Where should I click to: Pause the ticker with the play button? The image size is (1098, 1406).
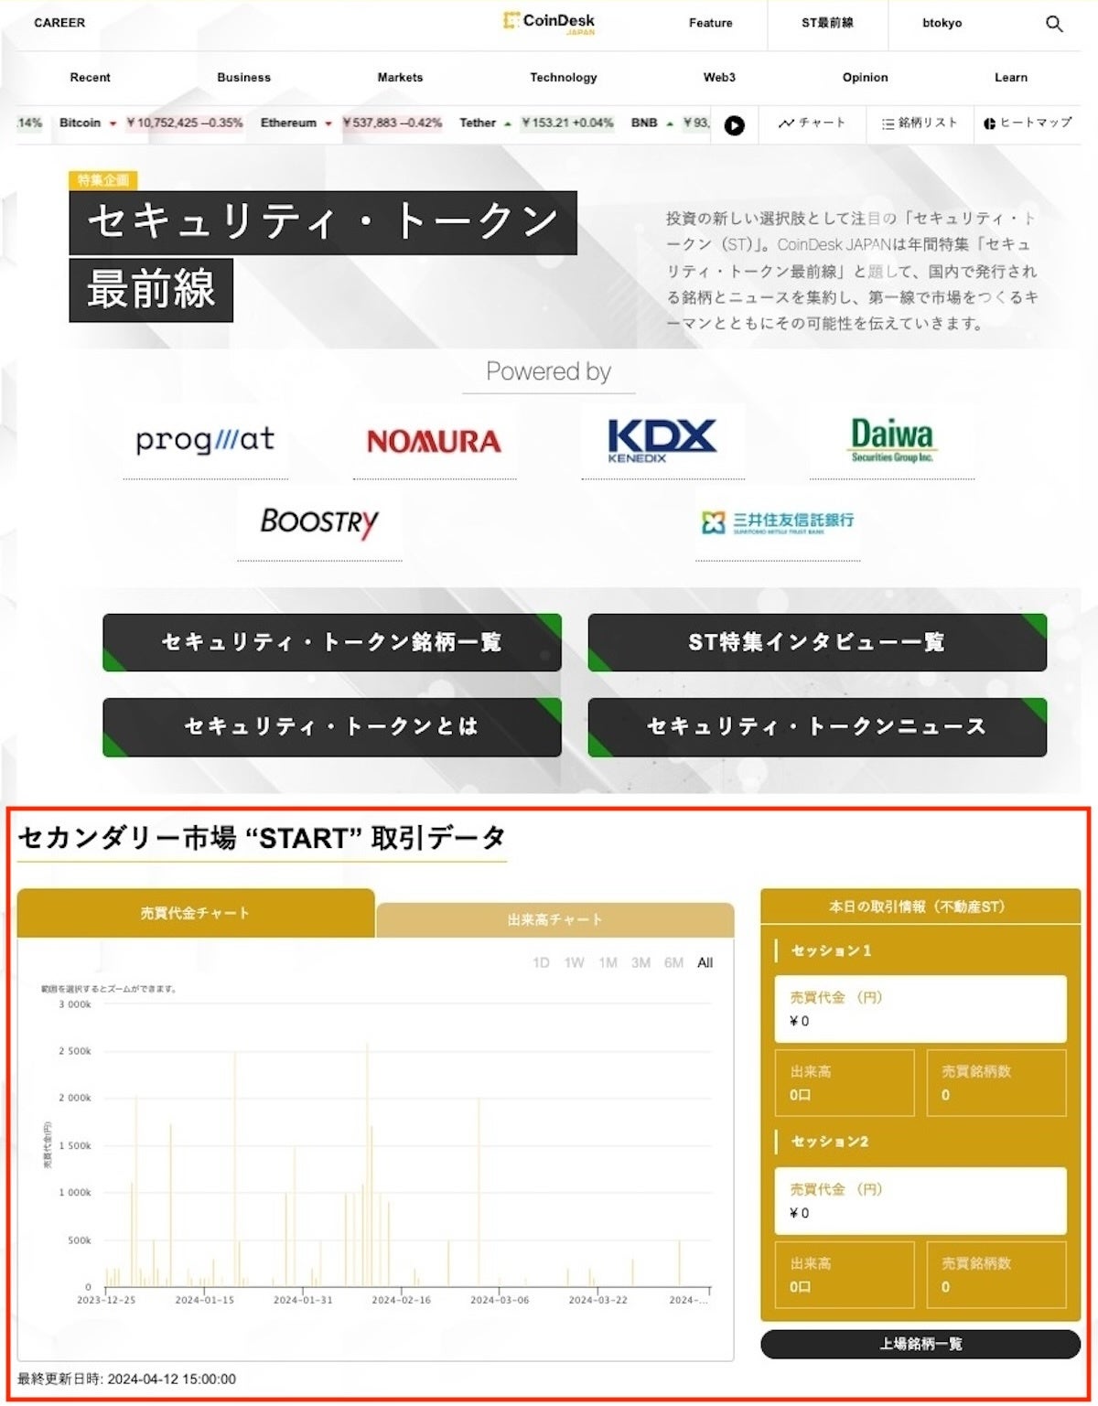click(x=734, y=125)
